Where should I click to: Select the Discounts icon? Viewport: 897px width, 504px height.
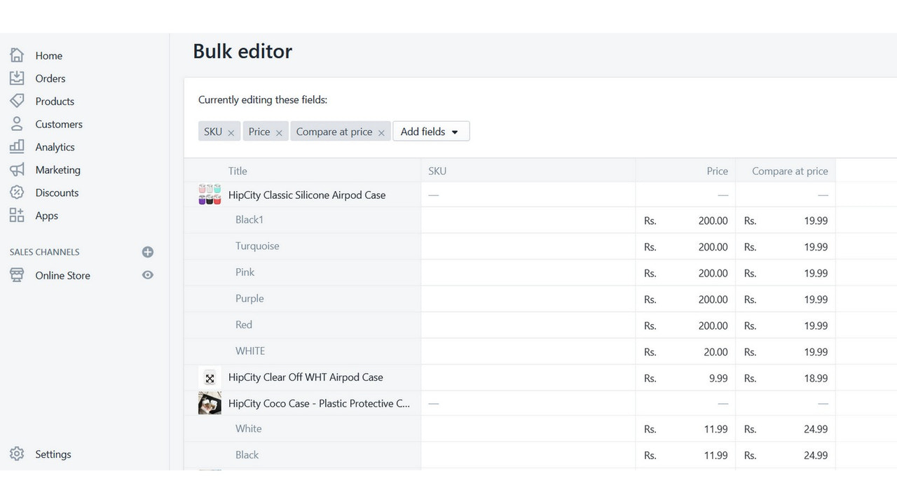17,192
